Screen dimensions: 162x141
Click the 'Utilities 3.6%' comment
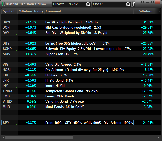(56, 75)
